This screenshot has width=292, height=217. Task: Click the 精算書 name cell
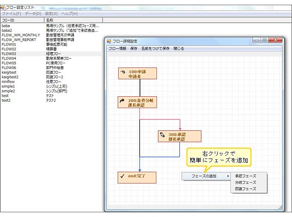point(51,49)
